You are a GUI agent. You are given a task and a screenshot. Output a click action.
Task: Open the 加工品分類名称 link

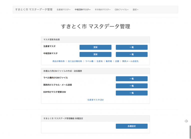(75, 61)
